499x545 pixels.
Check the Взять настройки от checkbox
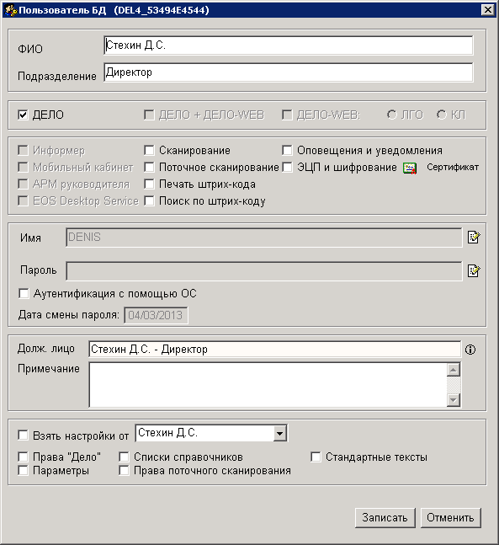click(x=23, y=435)
